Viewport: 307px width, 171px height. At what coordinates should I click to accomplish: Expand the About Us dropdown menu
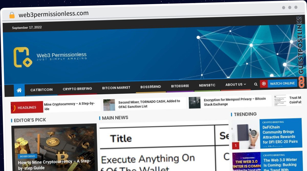tap(236, 84)
